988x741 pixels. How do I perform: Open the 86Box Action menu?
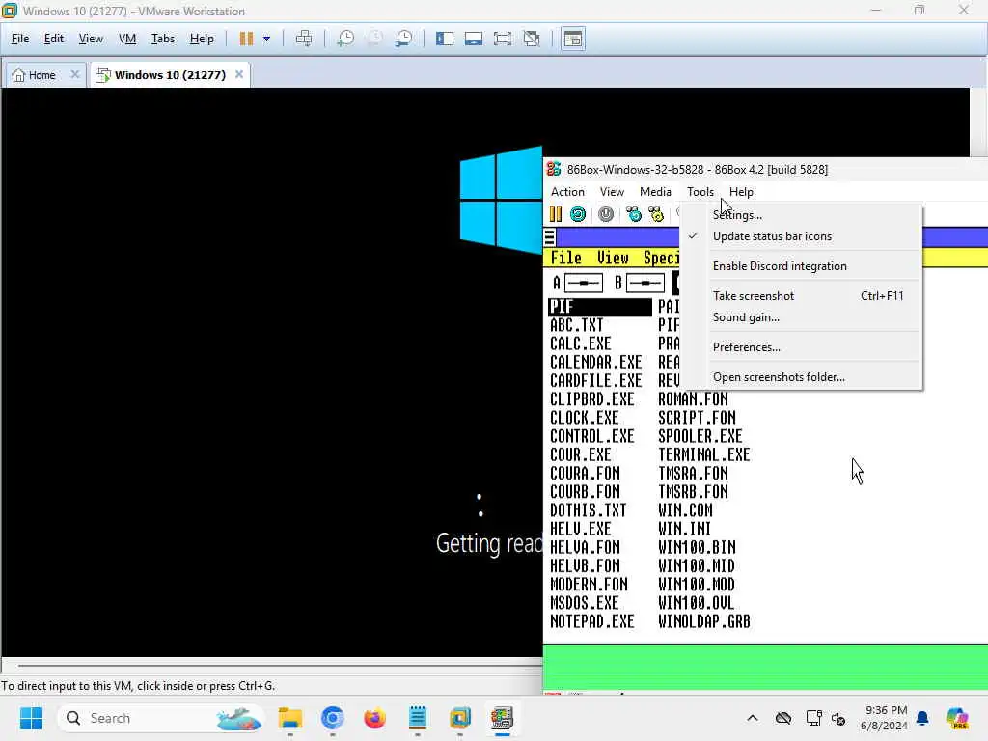[567, 192]
